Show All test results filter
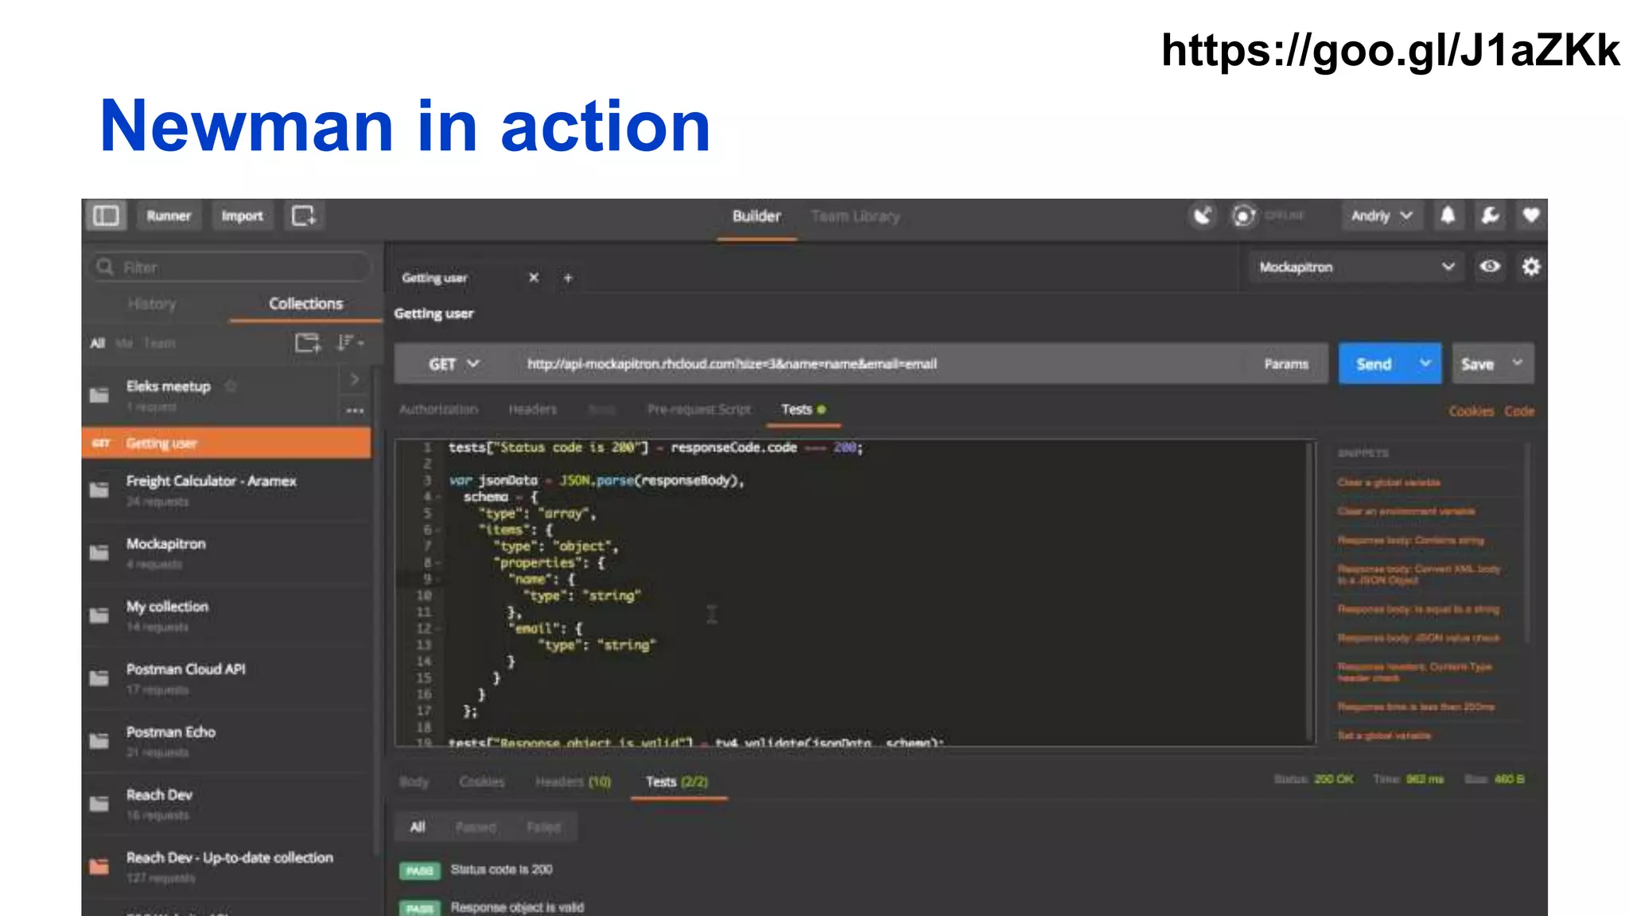Image resolution: width=1629 pixels, height=916 pixels. [x=417, y=827]
